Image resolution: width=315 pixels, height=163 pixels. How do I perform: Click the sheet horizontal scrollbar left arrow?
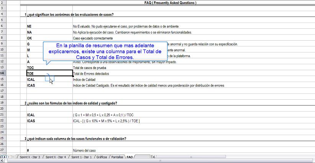(154, 157)
